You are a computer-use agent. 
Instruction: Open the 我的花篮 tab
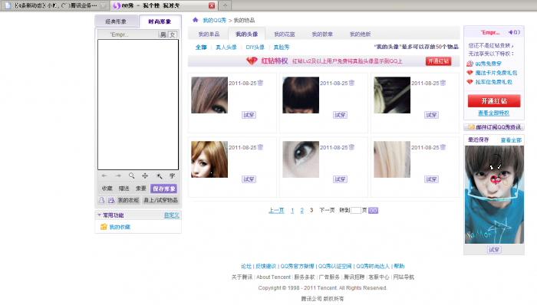coord(285,34)
